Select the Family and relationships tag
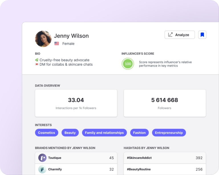Viewport: 219px width, 175px height. click(x=104, y=133)
